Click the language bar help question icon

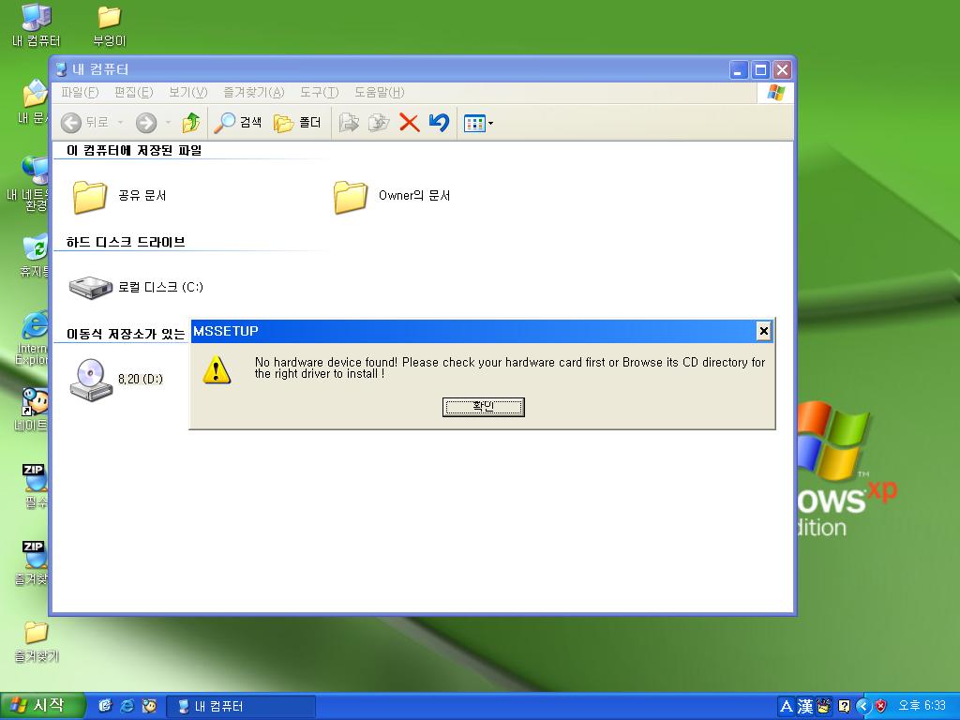[x=845, y=707]
